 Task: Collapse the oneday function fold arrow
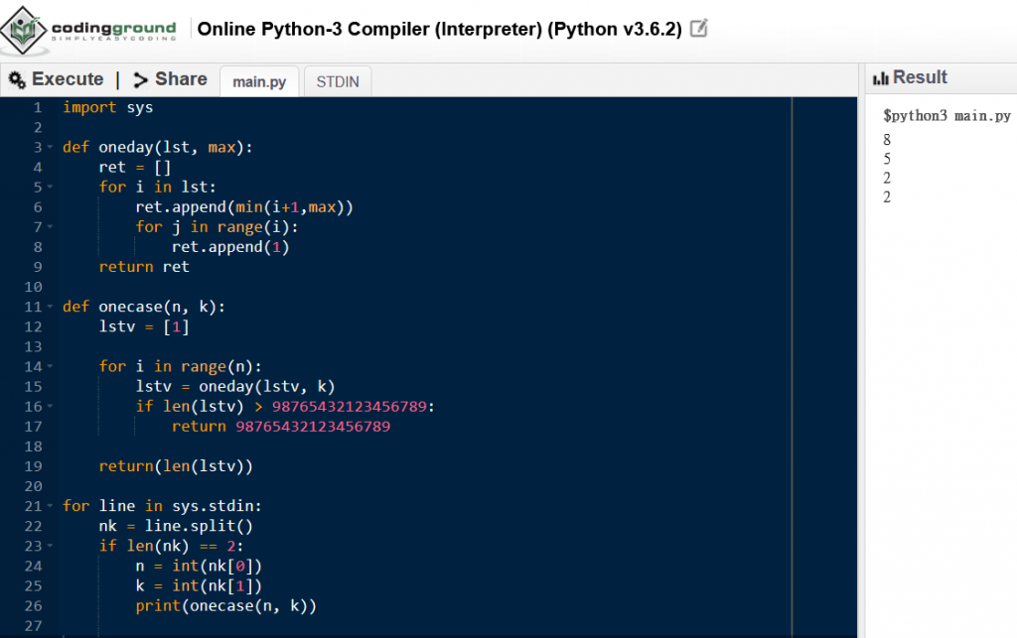[x=50, y=148]
